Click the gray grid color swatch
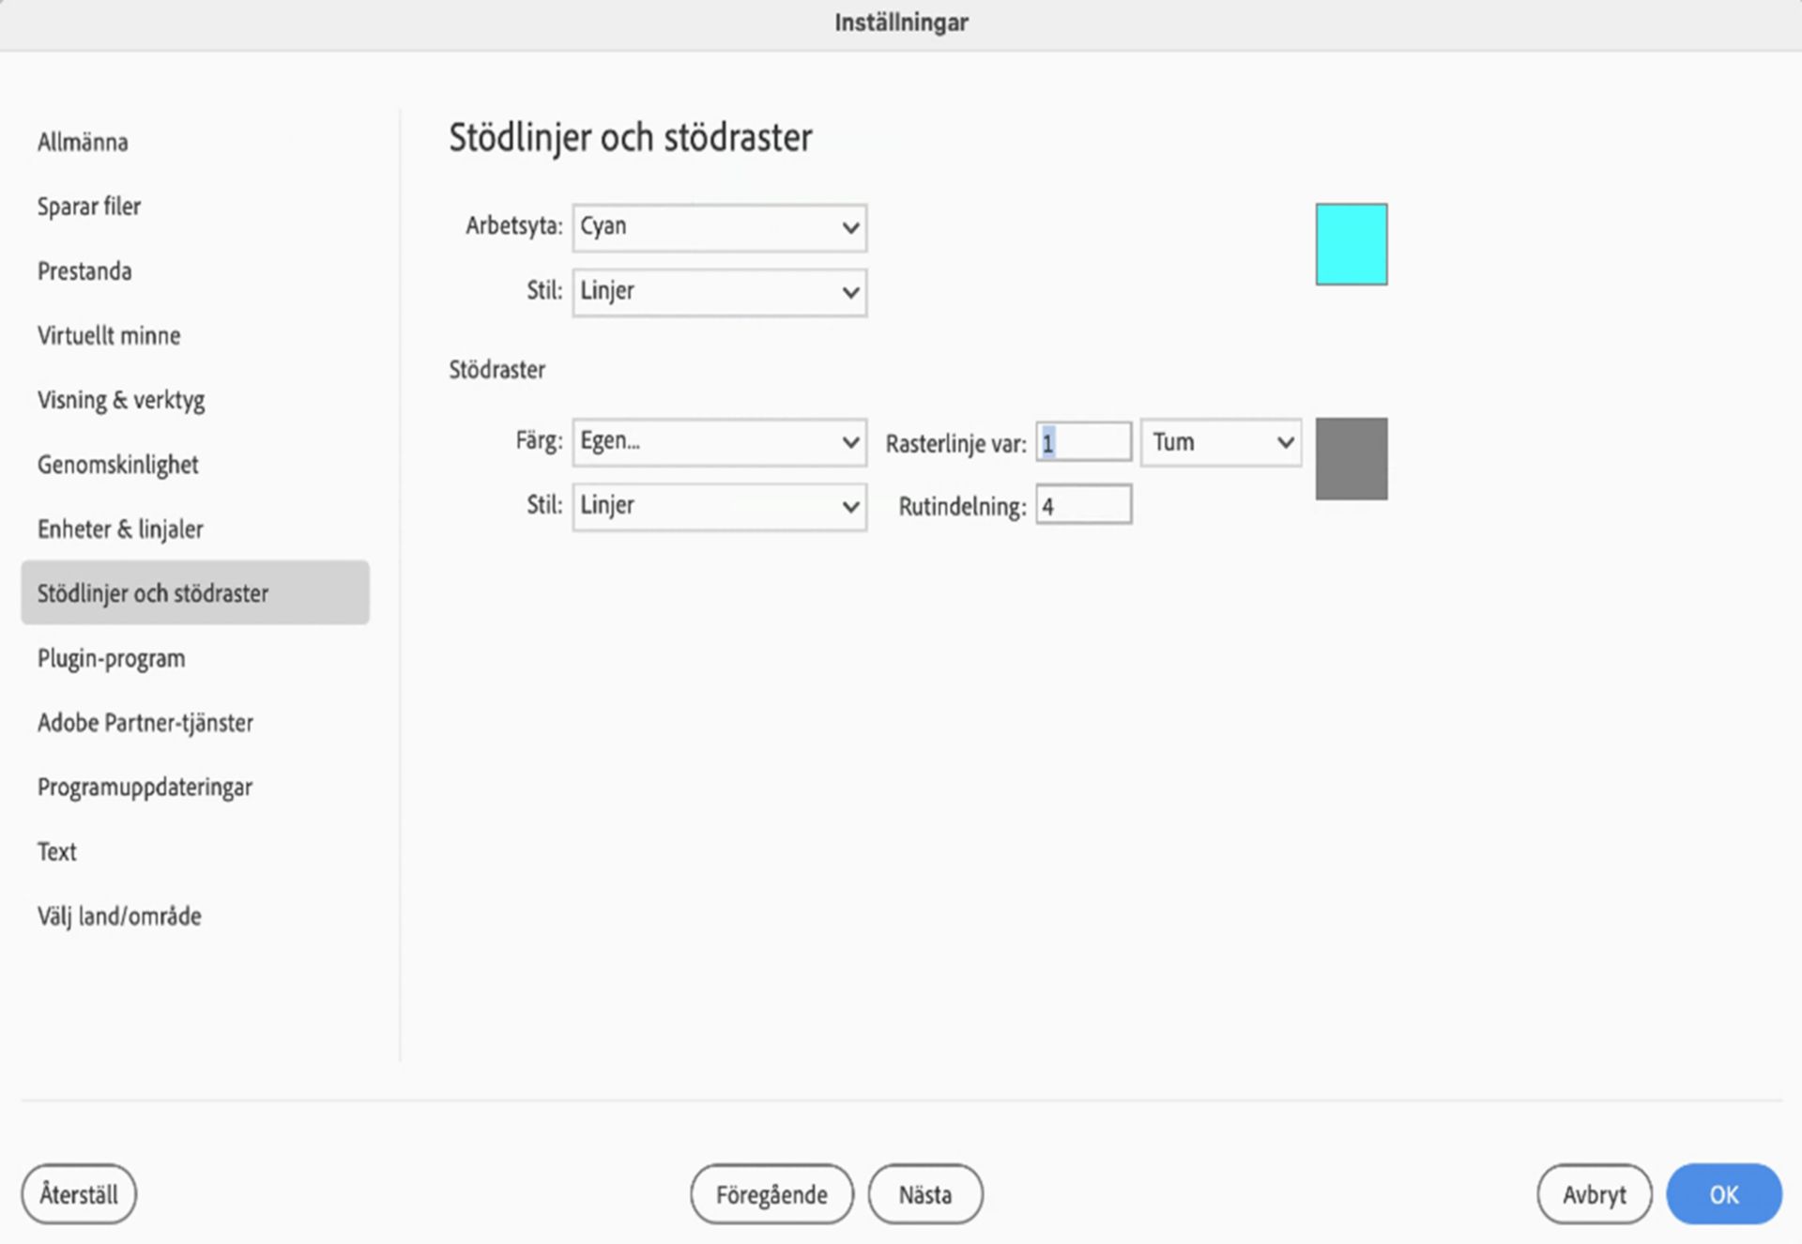This screenshot has width=1802, height=1244. click(x=1351, y=458)
